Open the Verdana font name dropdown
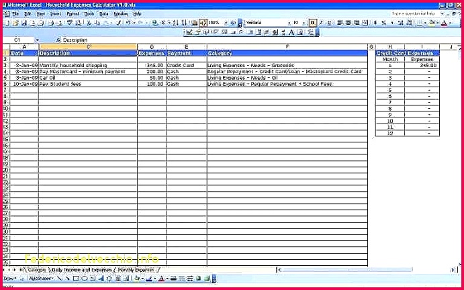This screenshot has width=464, height=290. [x=289, y=23]
